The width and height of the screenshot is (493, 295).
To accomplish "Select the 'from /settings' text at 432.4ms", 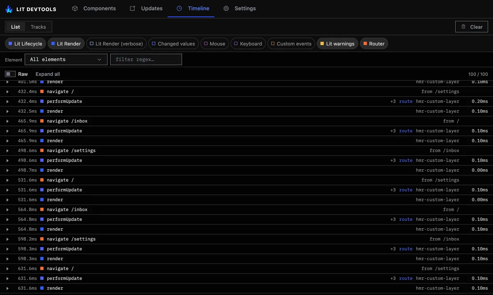I will 440,92.
